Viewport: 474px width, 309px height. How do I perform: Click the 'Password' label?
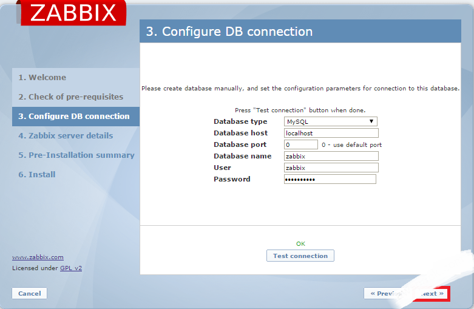point(232,179)
